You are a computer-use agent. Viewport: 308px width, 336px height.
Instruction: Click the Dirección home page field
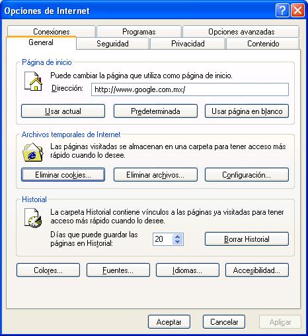(190, 89)
